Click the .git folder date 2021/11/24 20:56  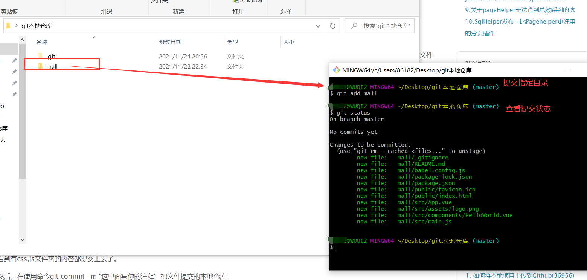(x=183, y=57)
